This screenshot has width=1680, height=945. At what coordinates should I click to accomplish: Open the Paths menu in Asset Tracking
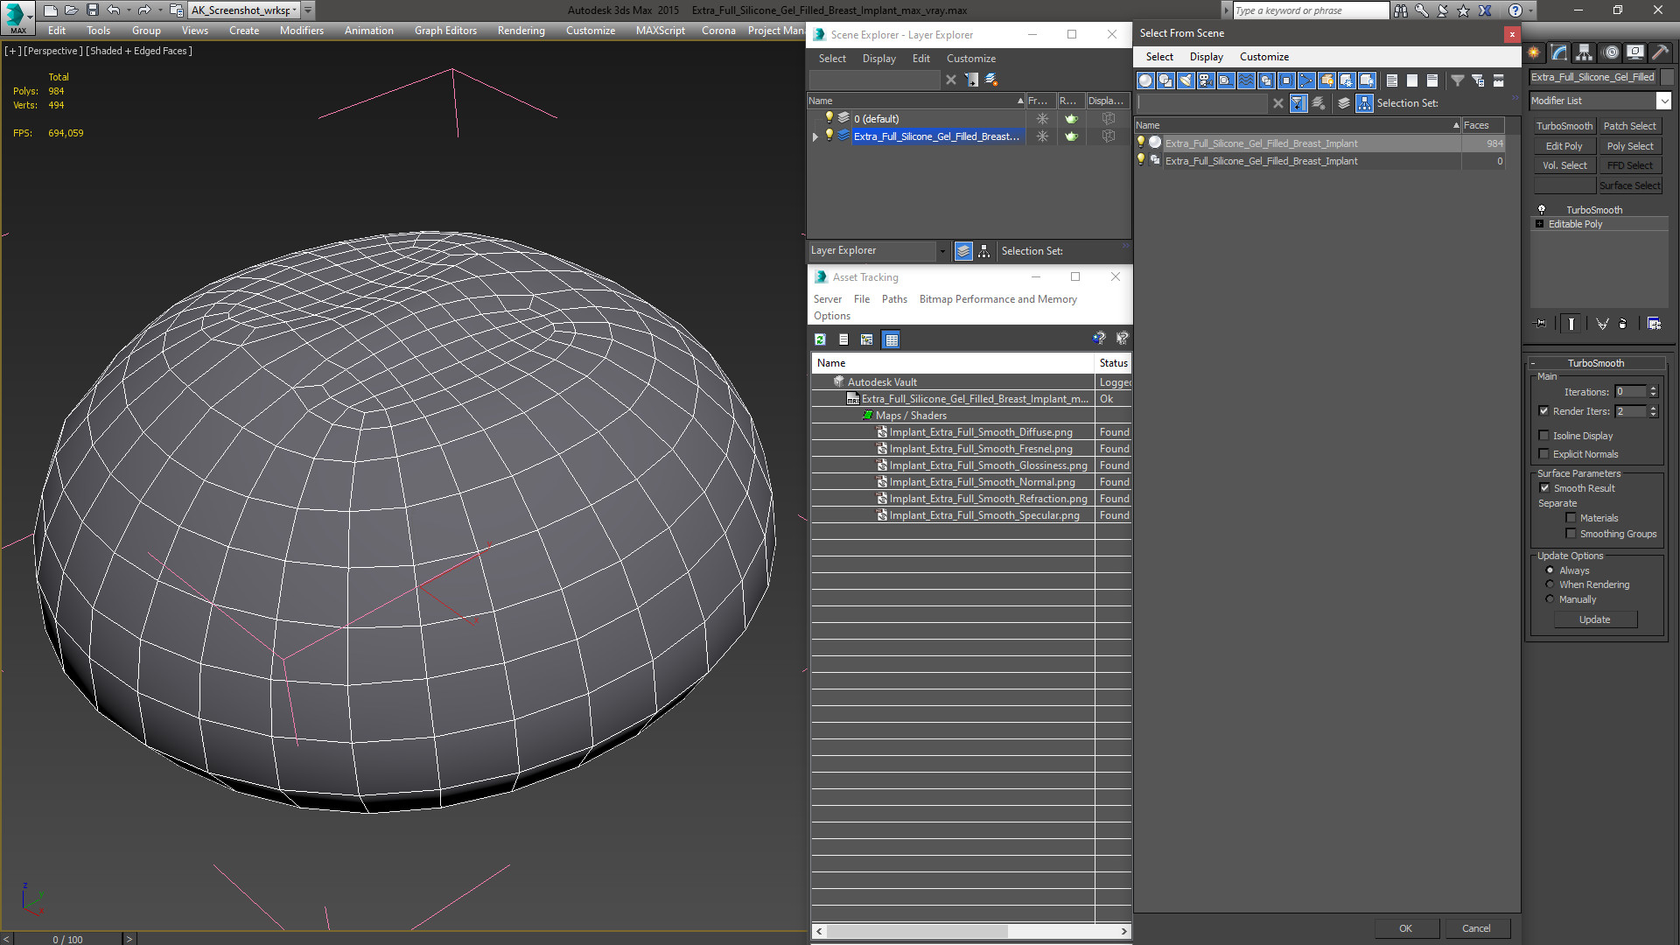click(894, 299)
